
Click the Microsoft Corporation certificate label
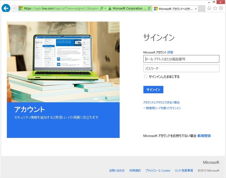coord(129,8)
